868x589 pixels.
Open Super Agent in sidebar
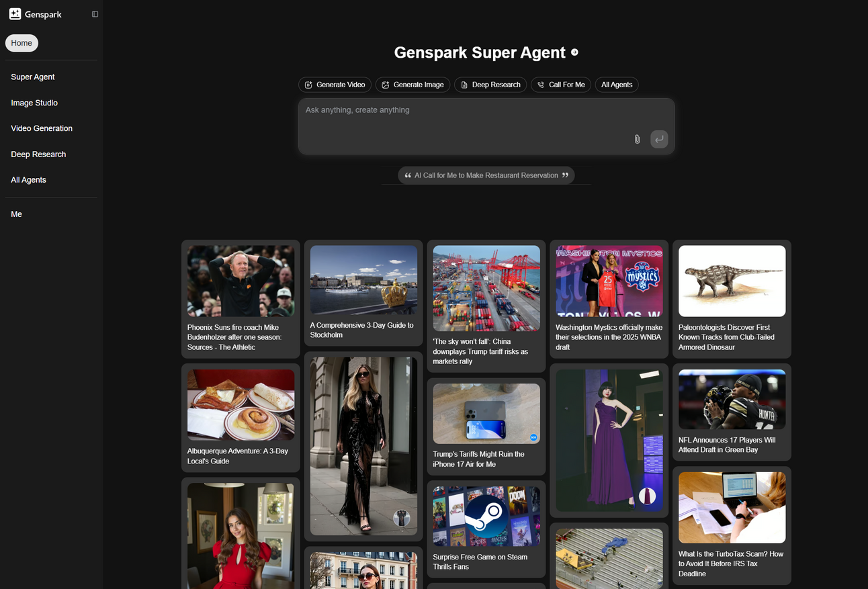(x=33, y=77)
